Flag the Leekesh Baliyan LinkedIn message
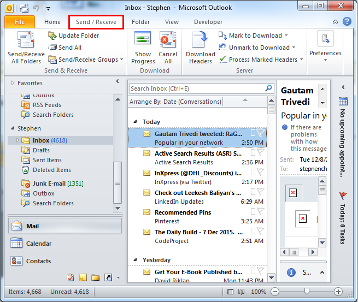Screen dimensions: 358x302 point(261,192)
